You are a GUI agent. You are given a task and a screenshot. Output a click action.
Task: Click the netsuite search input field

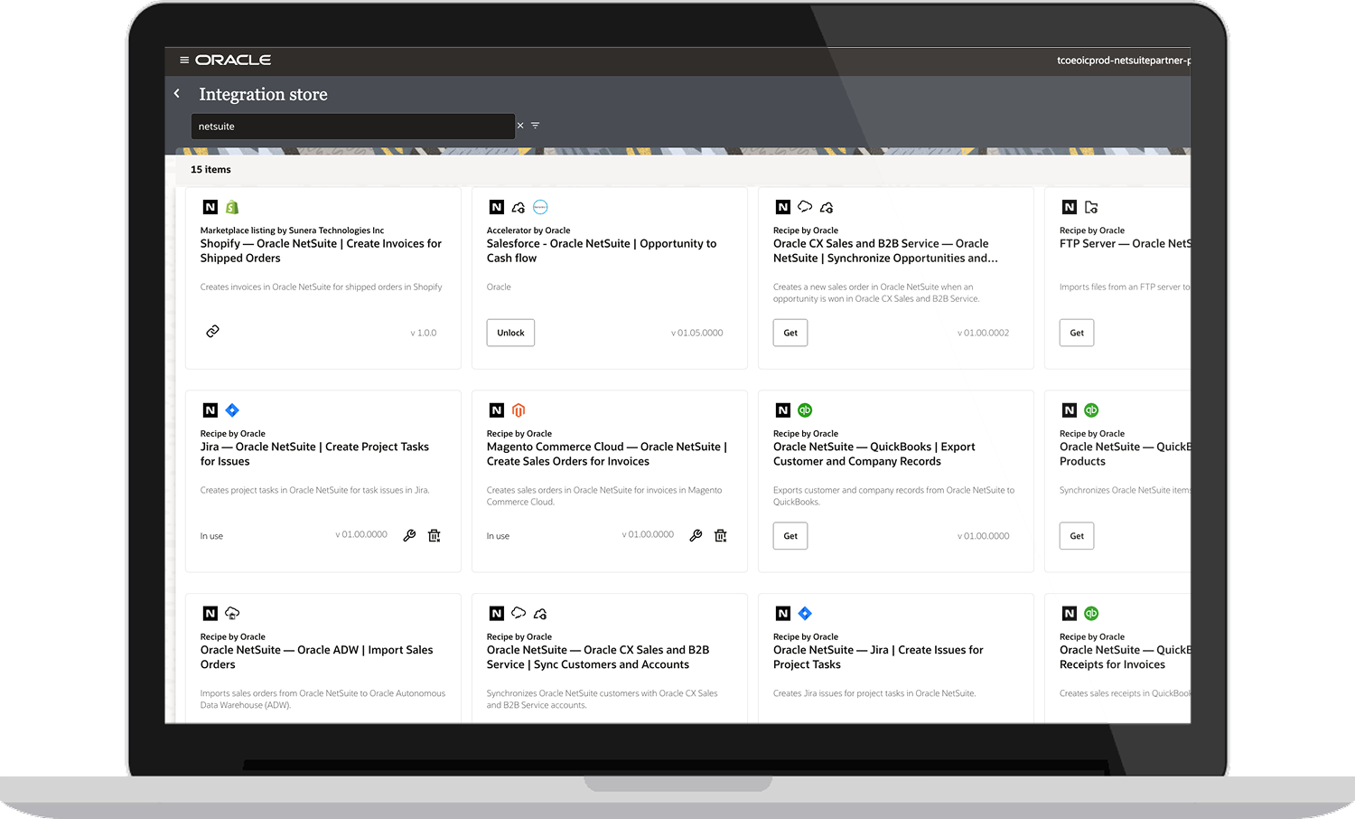coord(352,127)
